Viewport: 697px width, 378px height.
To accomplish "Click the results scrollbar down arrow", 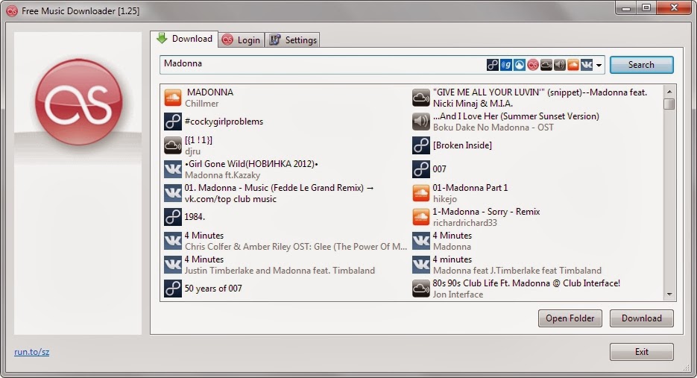I will tap(669, 294).
